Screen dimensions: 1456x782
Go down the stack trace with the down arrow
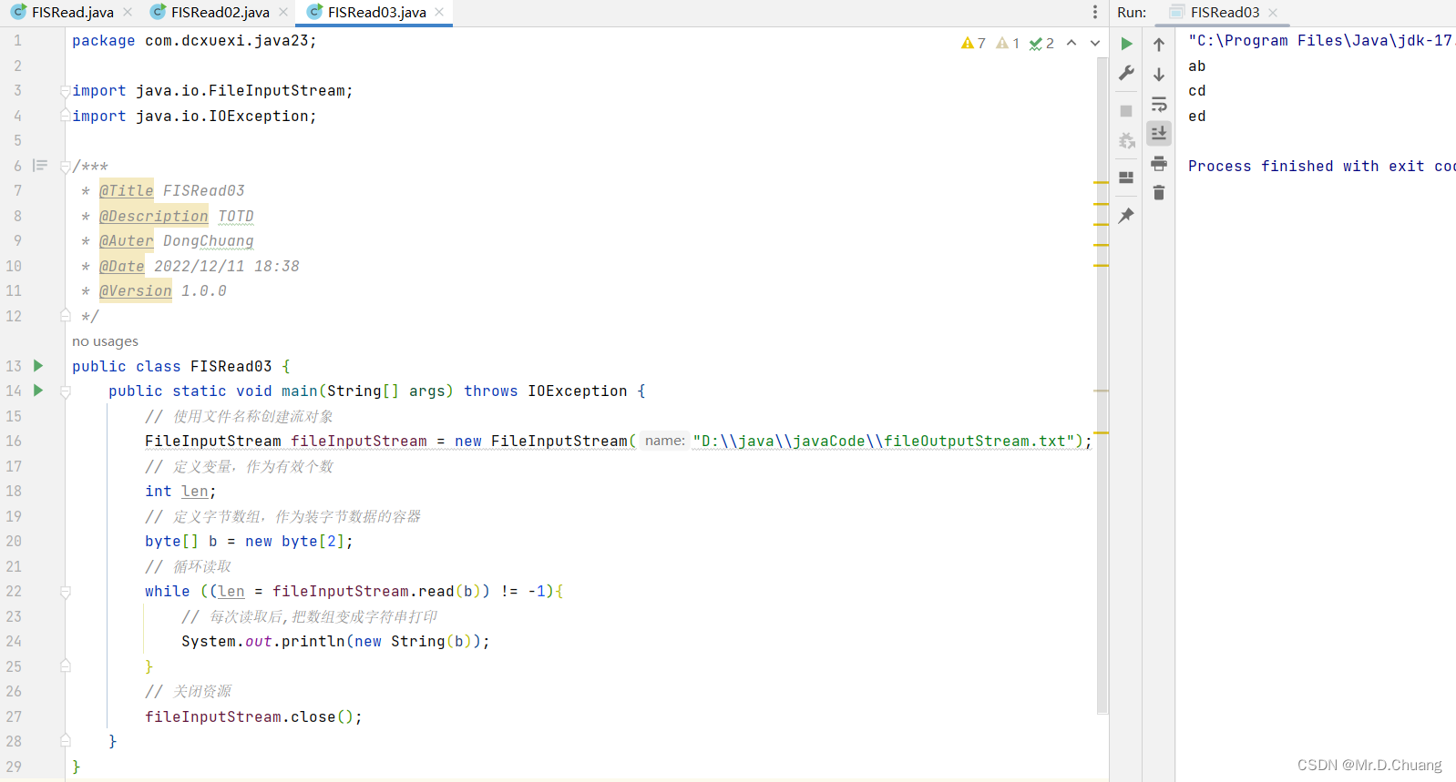[x=1159, y=75]
